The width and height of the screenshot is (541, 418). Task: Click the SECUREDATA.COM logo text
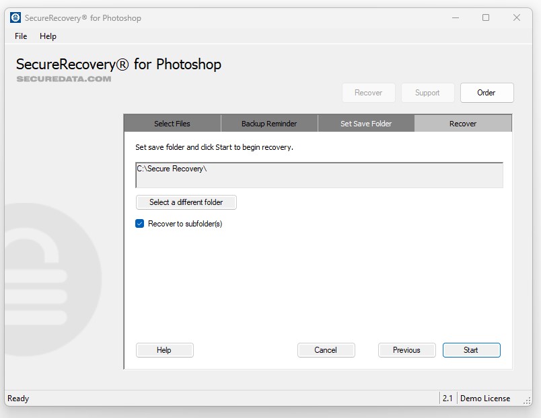(x=64, y=79)
